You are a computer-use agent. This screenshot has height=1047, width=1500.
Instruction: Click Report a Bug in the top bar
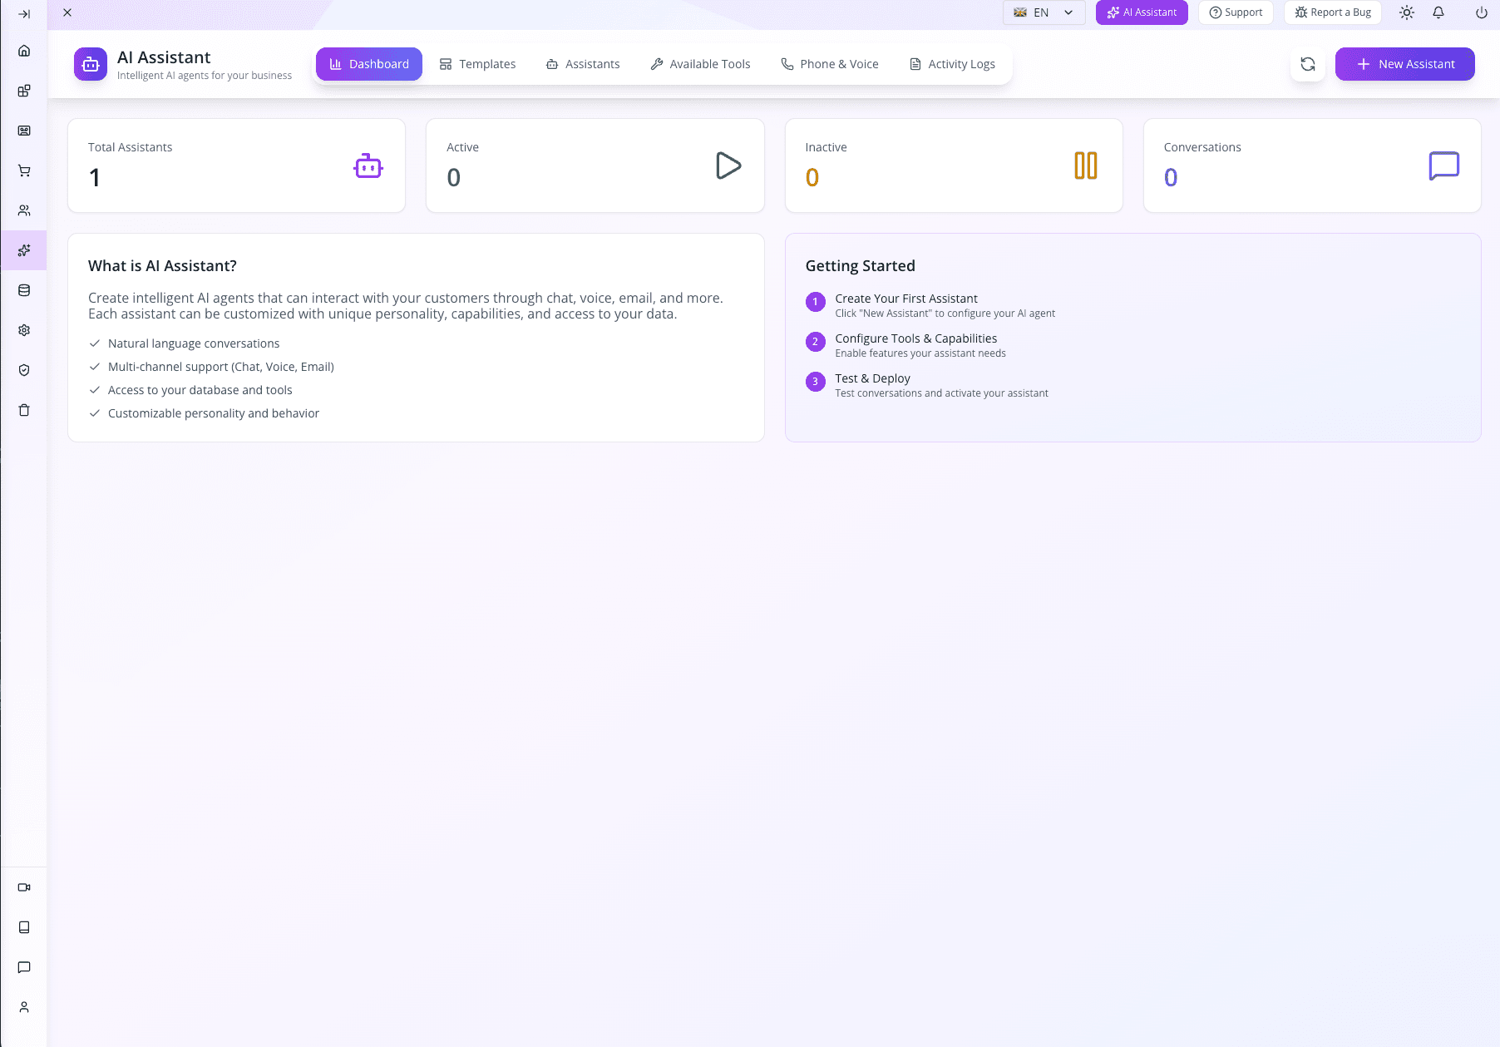pos(1333,12)
